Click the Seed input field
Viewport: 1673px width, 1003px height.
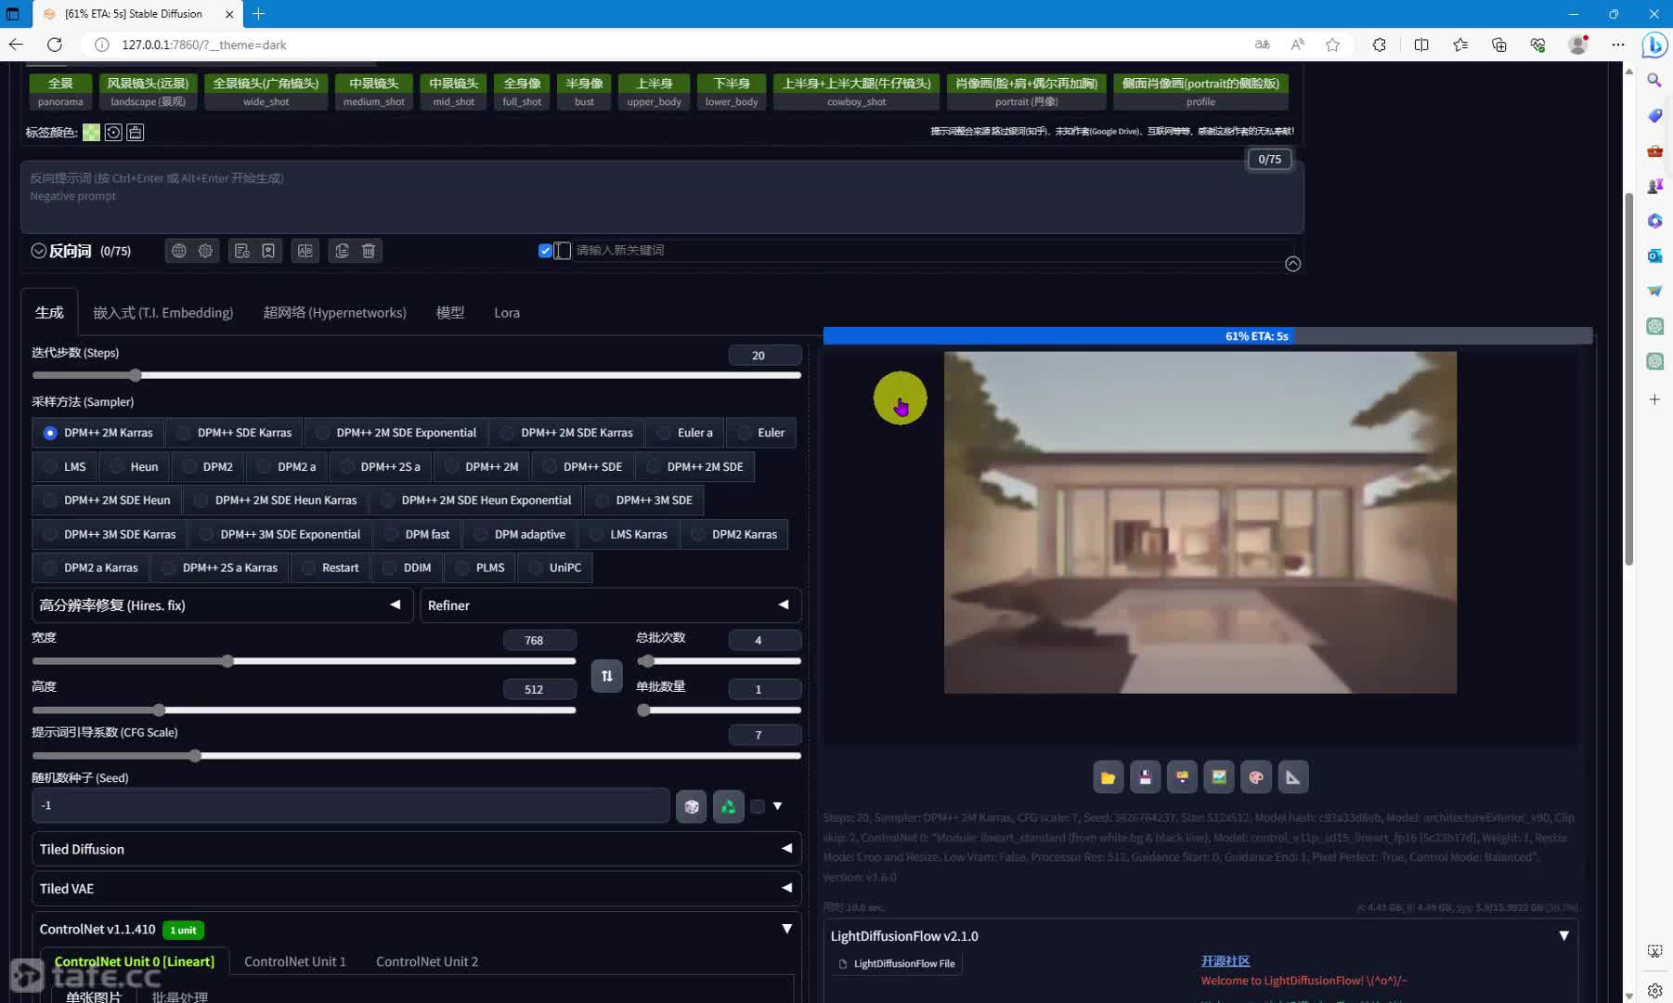(351, 806)
